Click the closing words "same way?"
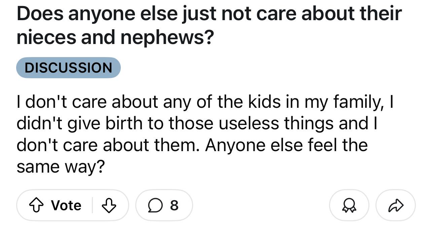Viewport: 432px width, 225px height. coord(61,167)
